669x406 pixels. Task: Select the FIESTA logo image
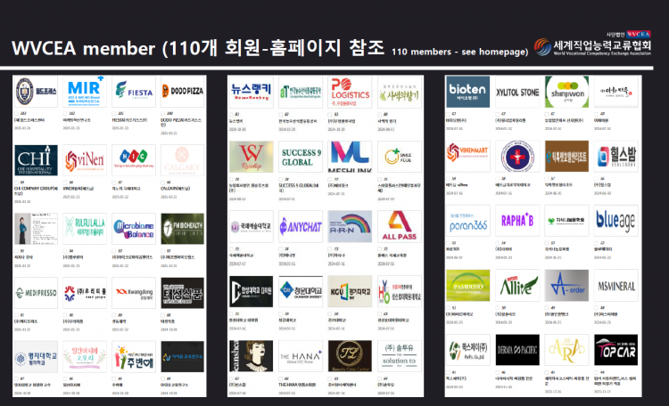coord(133,92)
